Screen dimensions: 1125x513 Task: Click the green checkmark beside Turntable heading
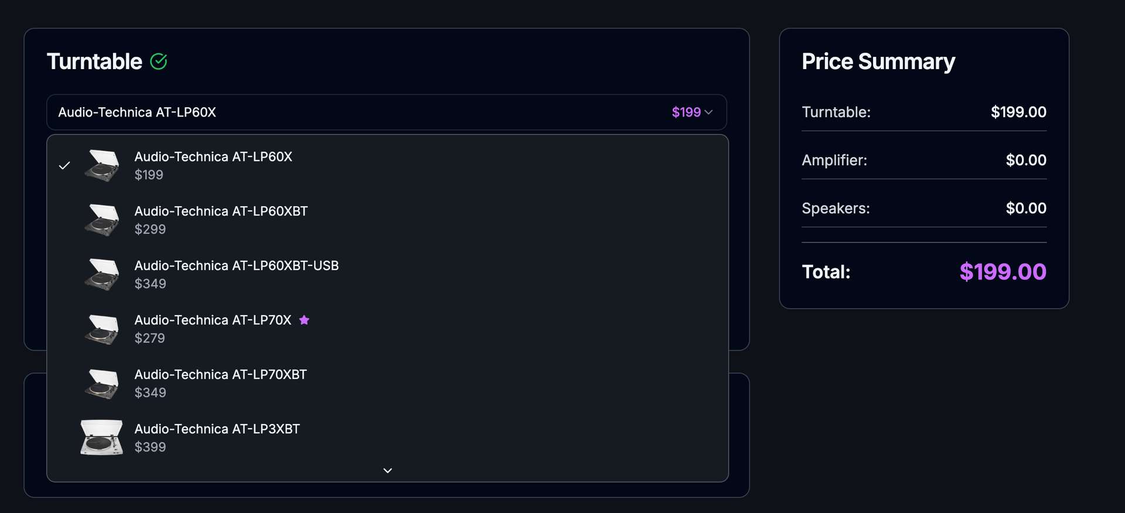[159, 61]
